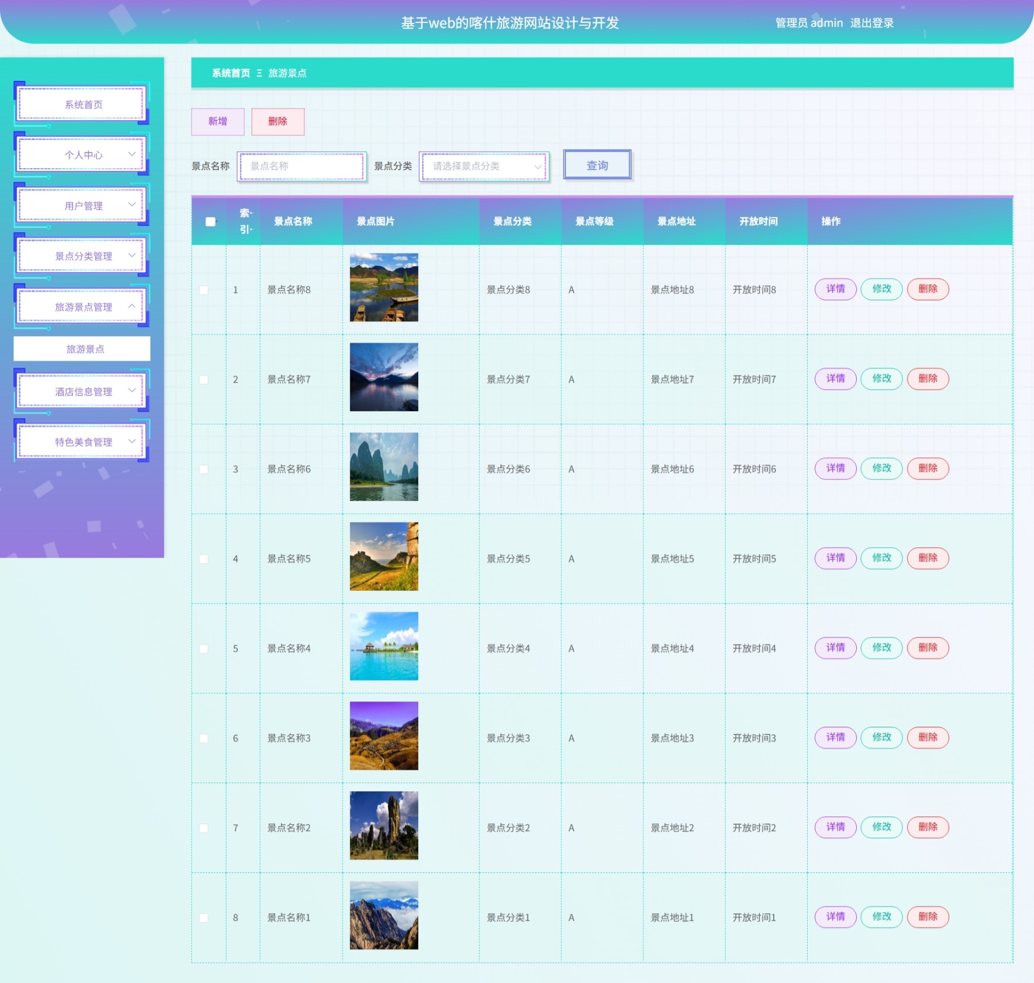This screenshot has width=1034, height=983.
Task: Open the karst river thumbnail of 景点名称6
Action: click(x=384, y=467)
